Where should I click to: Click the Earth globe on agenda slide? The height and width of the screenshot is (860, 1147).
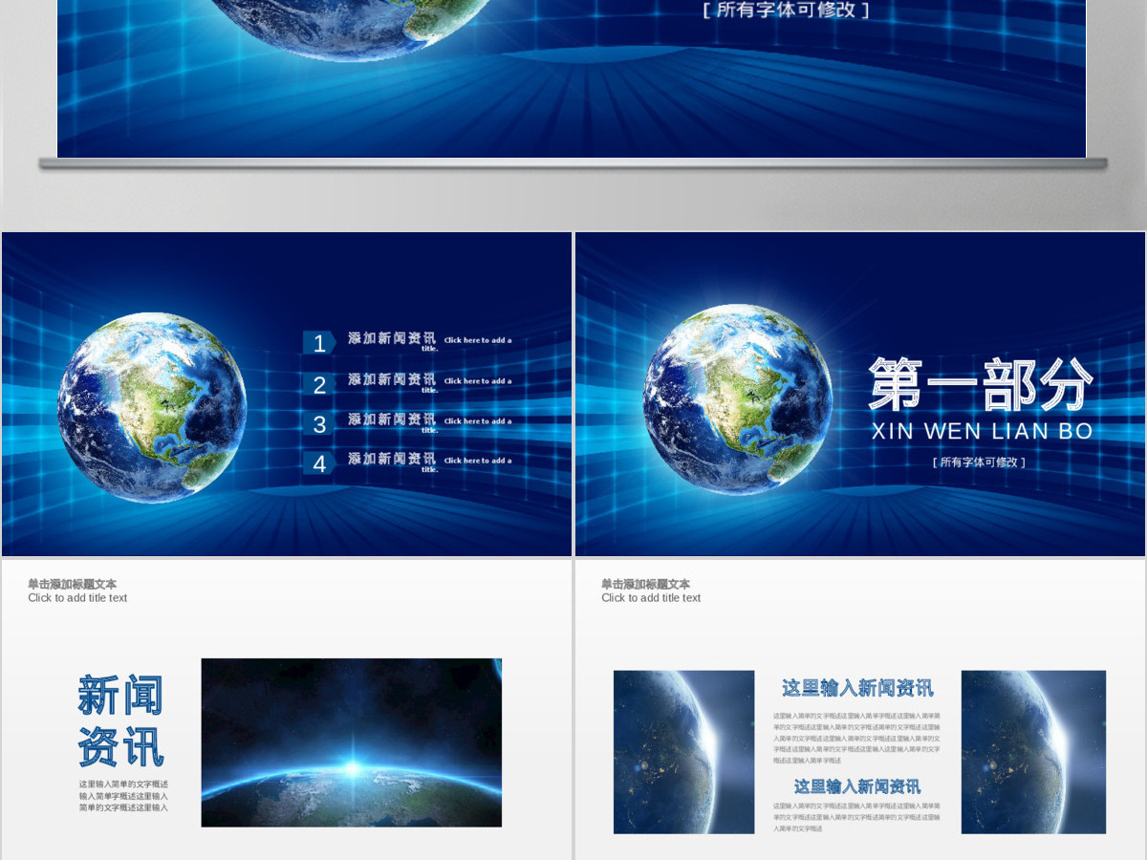pyautogui.click(x=151, y=408)
